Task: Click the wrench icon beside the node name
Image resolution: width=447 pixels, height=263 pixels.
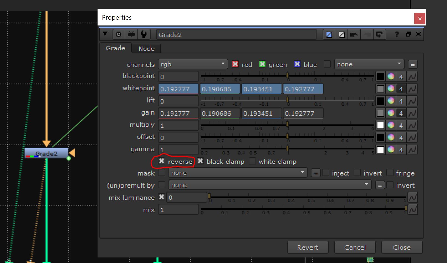Action: pyautogui.click(x=144, y=35)
